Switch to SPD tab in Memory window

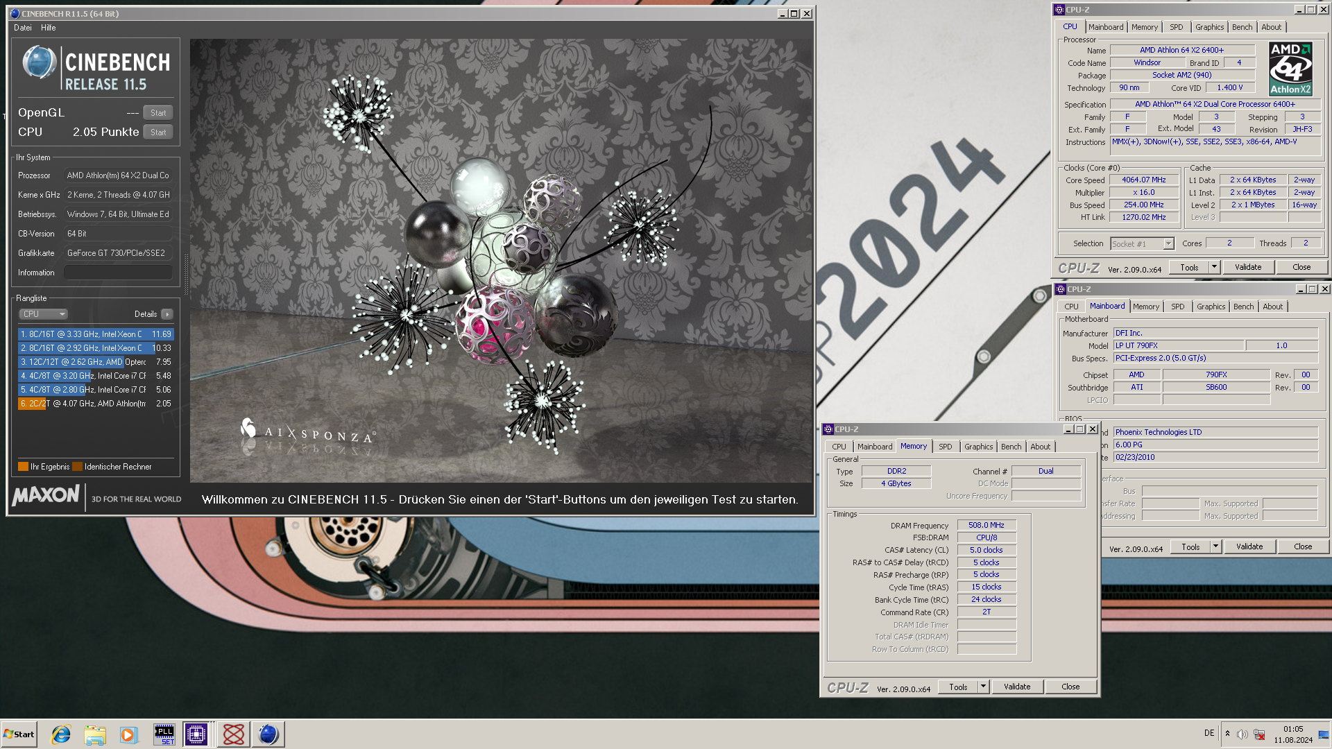945,447
